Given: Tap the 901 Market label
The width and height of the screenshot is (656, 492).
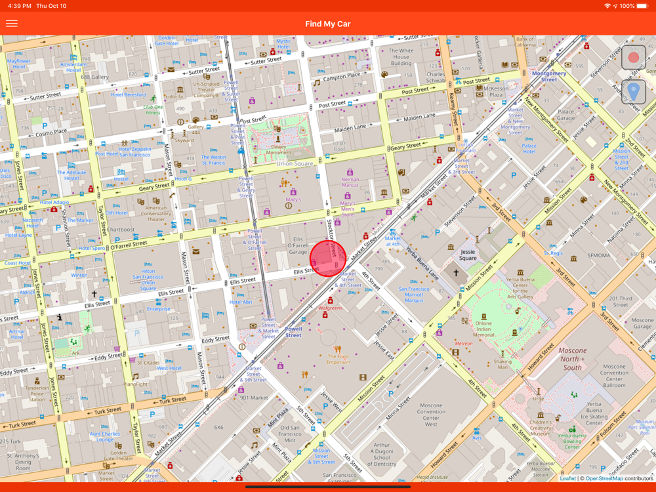Looking at the screenshot, I should pyautogui.click(x=254, y=398).
